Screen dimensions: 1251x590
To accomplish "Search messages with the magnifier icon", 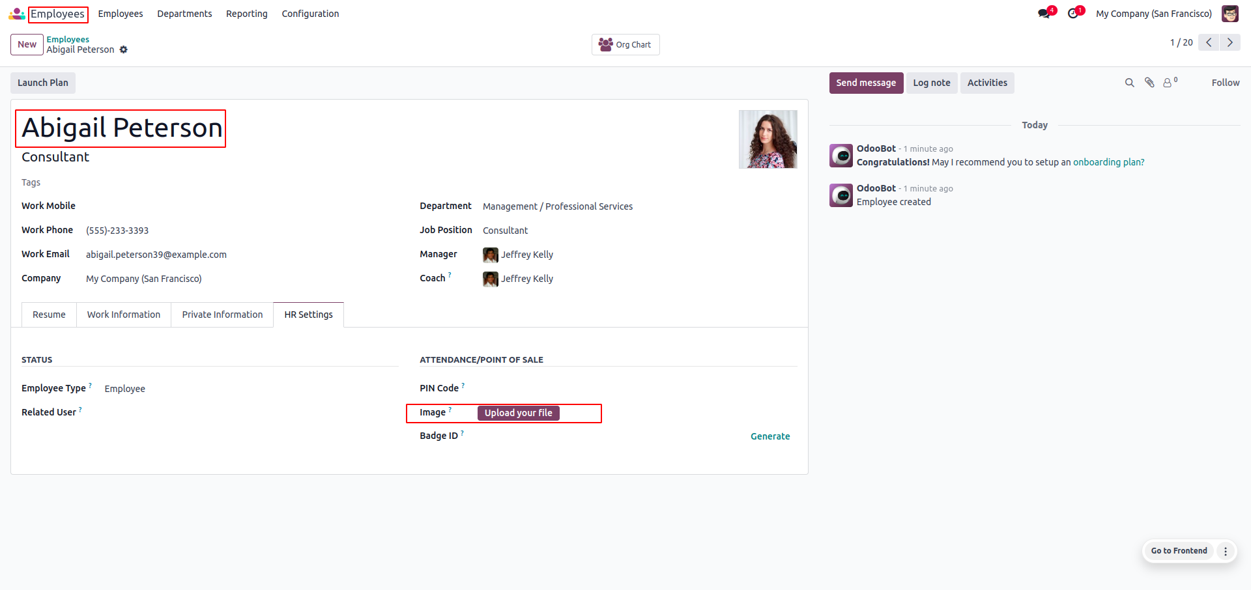I will (1129, 83).
